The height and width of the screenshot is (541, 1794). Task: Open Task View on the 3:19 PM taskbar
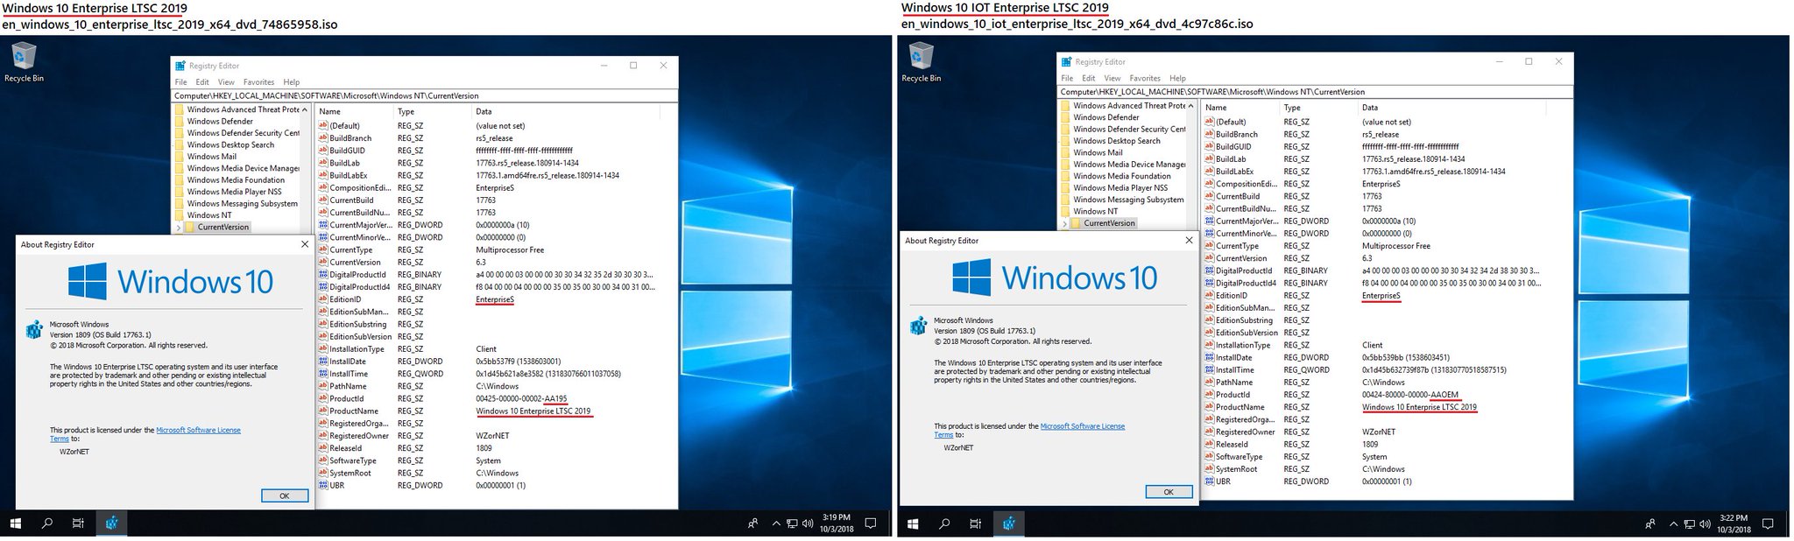pyautogui.click(x=78, y=523)
